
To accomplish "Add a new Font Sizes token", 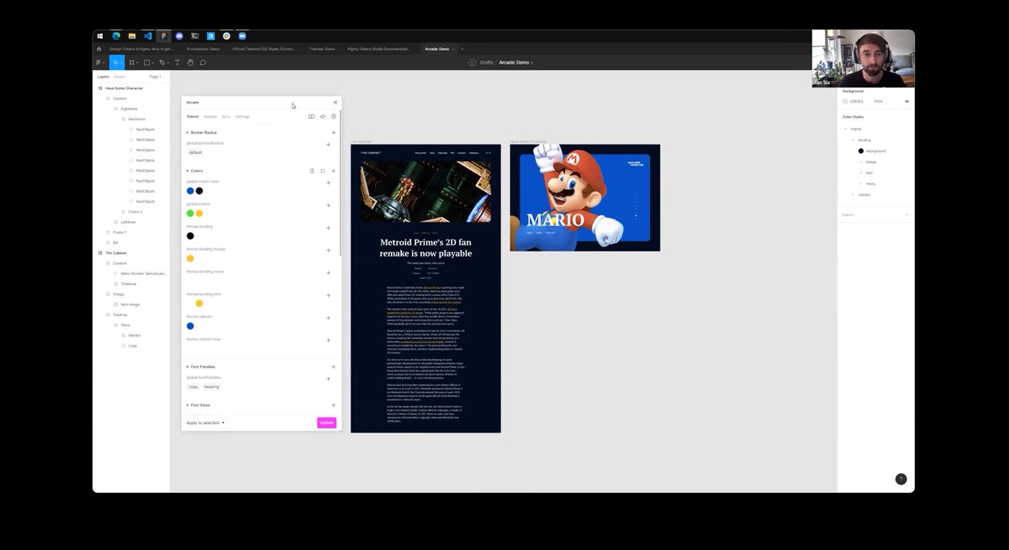I will pyautogui.click(x=334, y=405).
